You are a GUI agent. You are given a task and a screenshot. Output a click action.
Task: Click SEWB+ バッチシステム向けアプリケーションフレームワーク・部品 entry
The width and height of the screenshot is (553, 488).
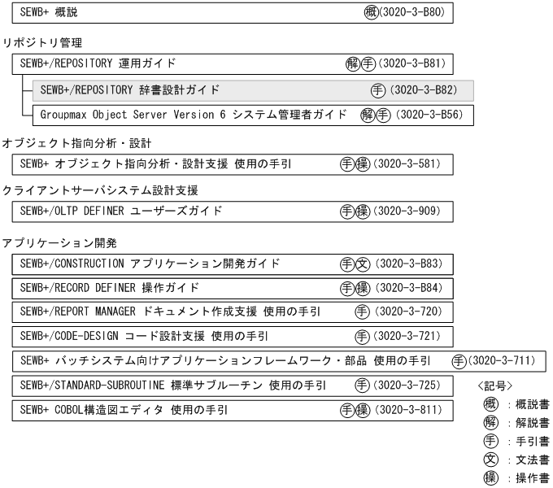click(x=279, y=361)
